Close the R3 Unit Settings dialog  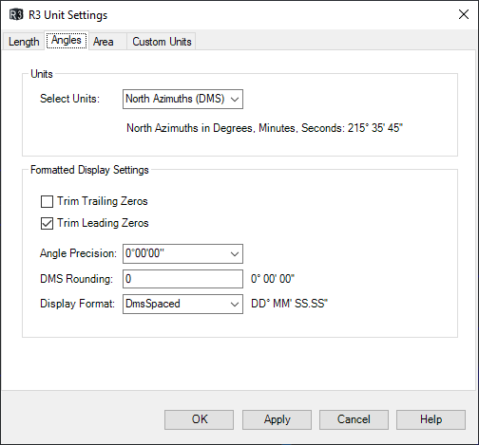464,14
